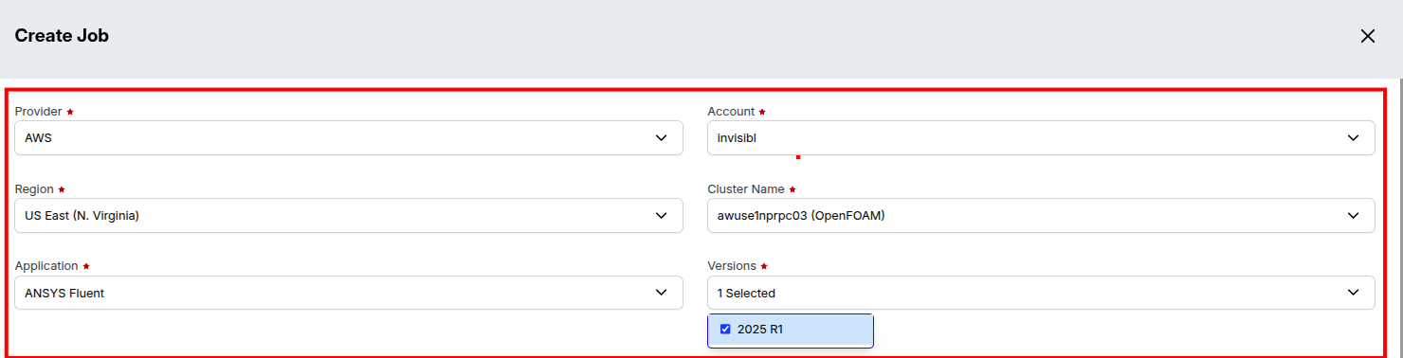Click the Region field label
Image resolution: width=1403 pixels, height=358 pixels.
coord(34,189)
